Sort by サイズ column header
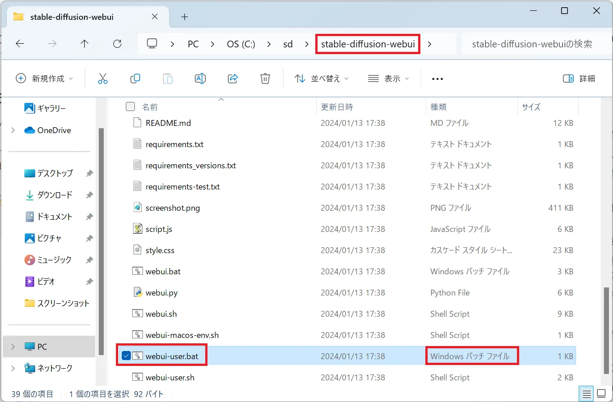The image size is (613, 402). tap(531, 107)
